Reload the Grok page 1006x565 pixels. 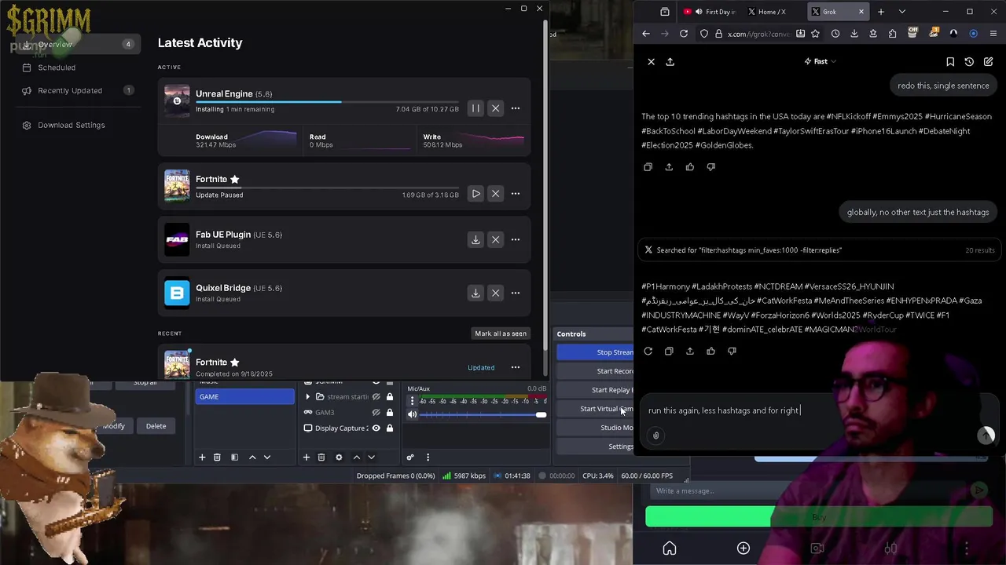point(684,34)
